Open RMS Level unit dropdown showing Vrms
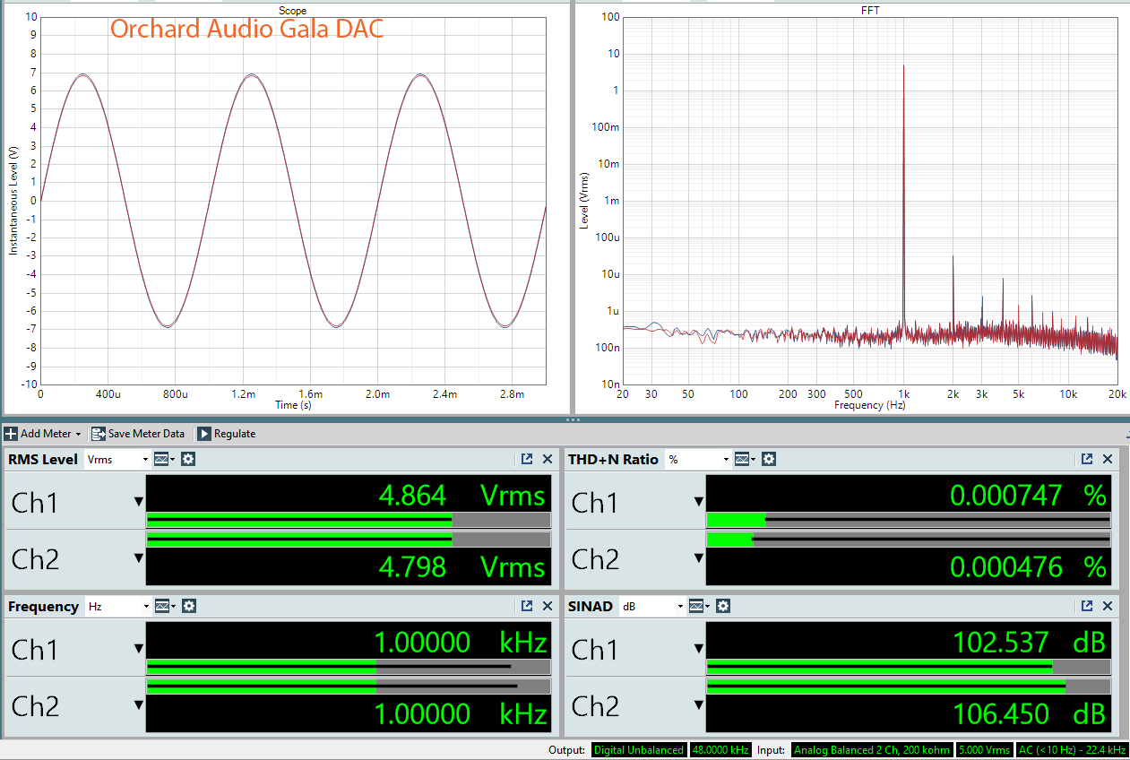 coord(117,460)
